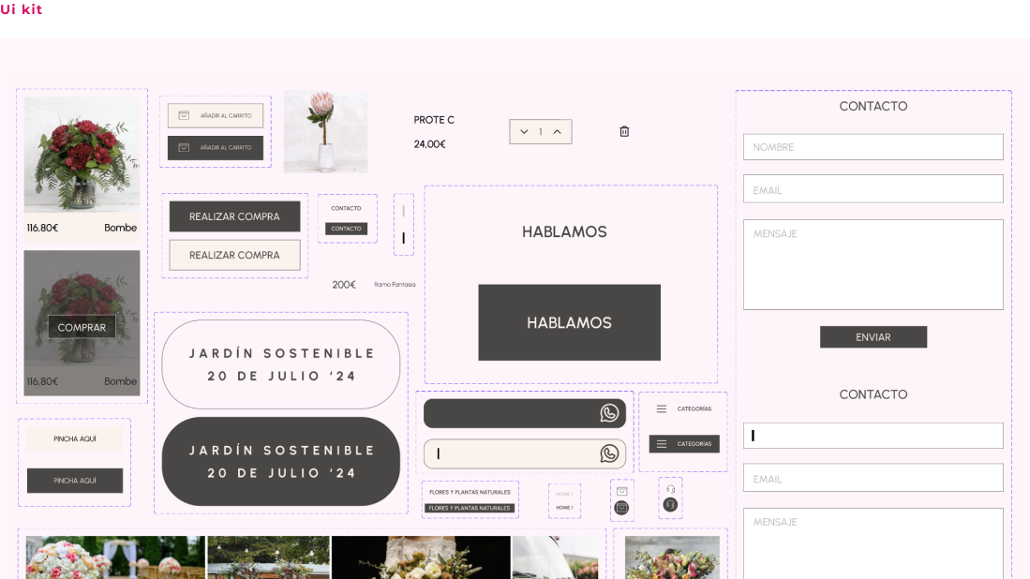1030x579 pixels.
Task: Click the greyed HOME breadcrumb
Action: point(564,494)
